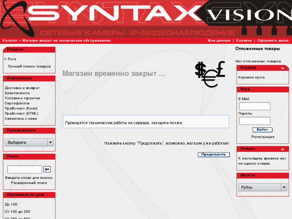292x219 pixels.
Task: Click the arrow bullet beside Рога
Action: (5, 59)
